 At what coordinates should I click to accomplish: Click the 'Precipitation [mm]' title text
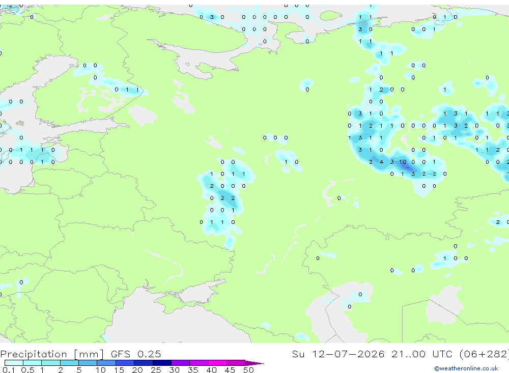(52, 354)
